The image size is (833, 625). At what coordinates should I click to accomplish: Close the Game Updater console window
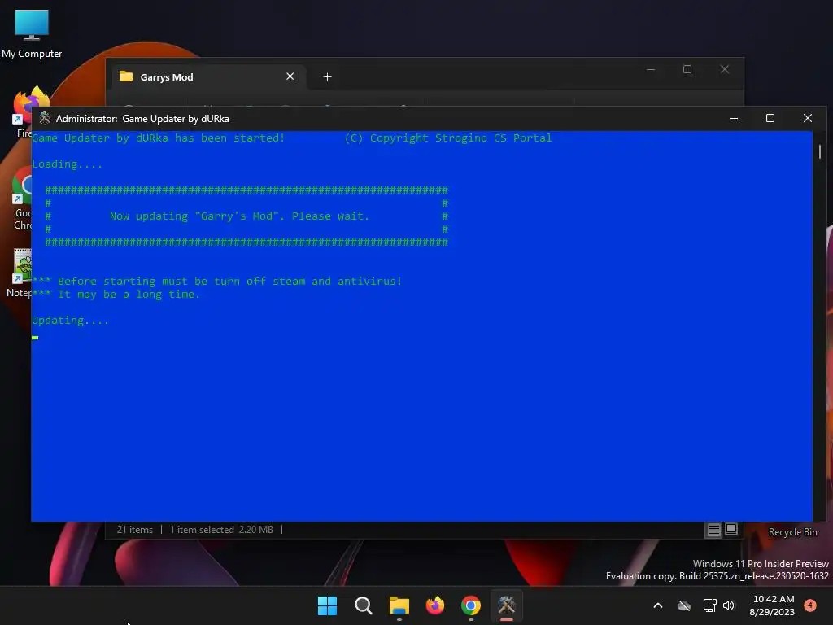point(808,118)
